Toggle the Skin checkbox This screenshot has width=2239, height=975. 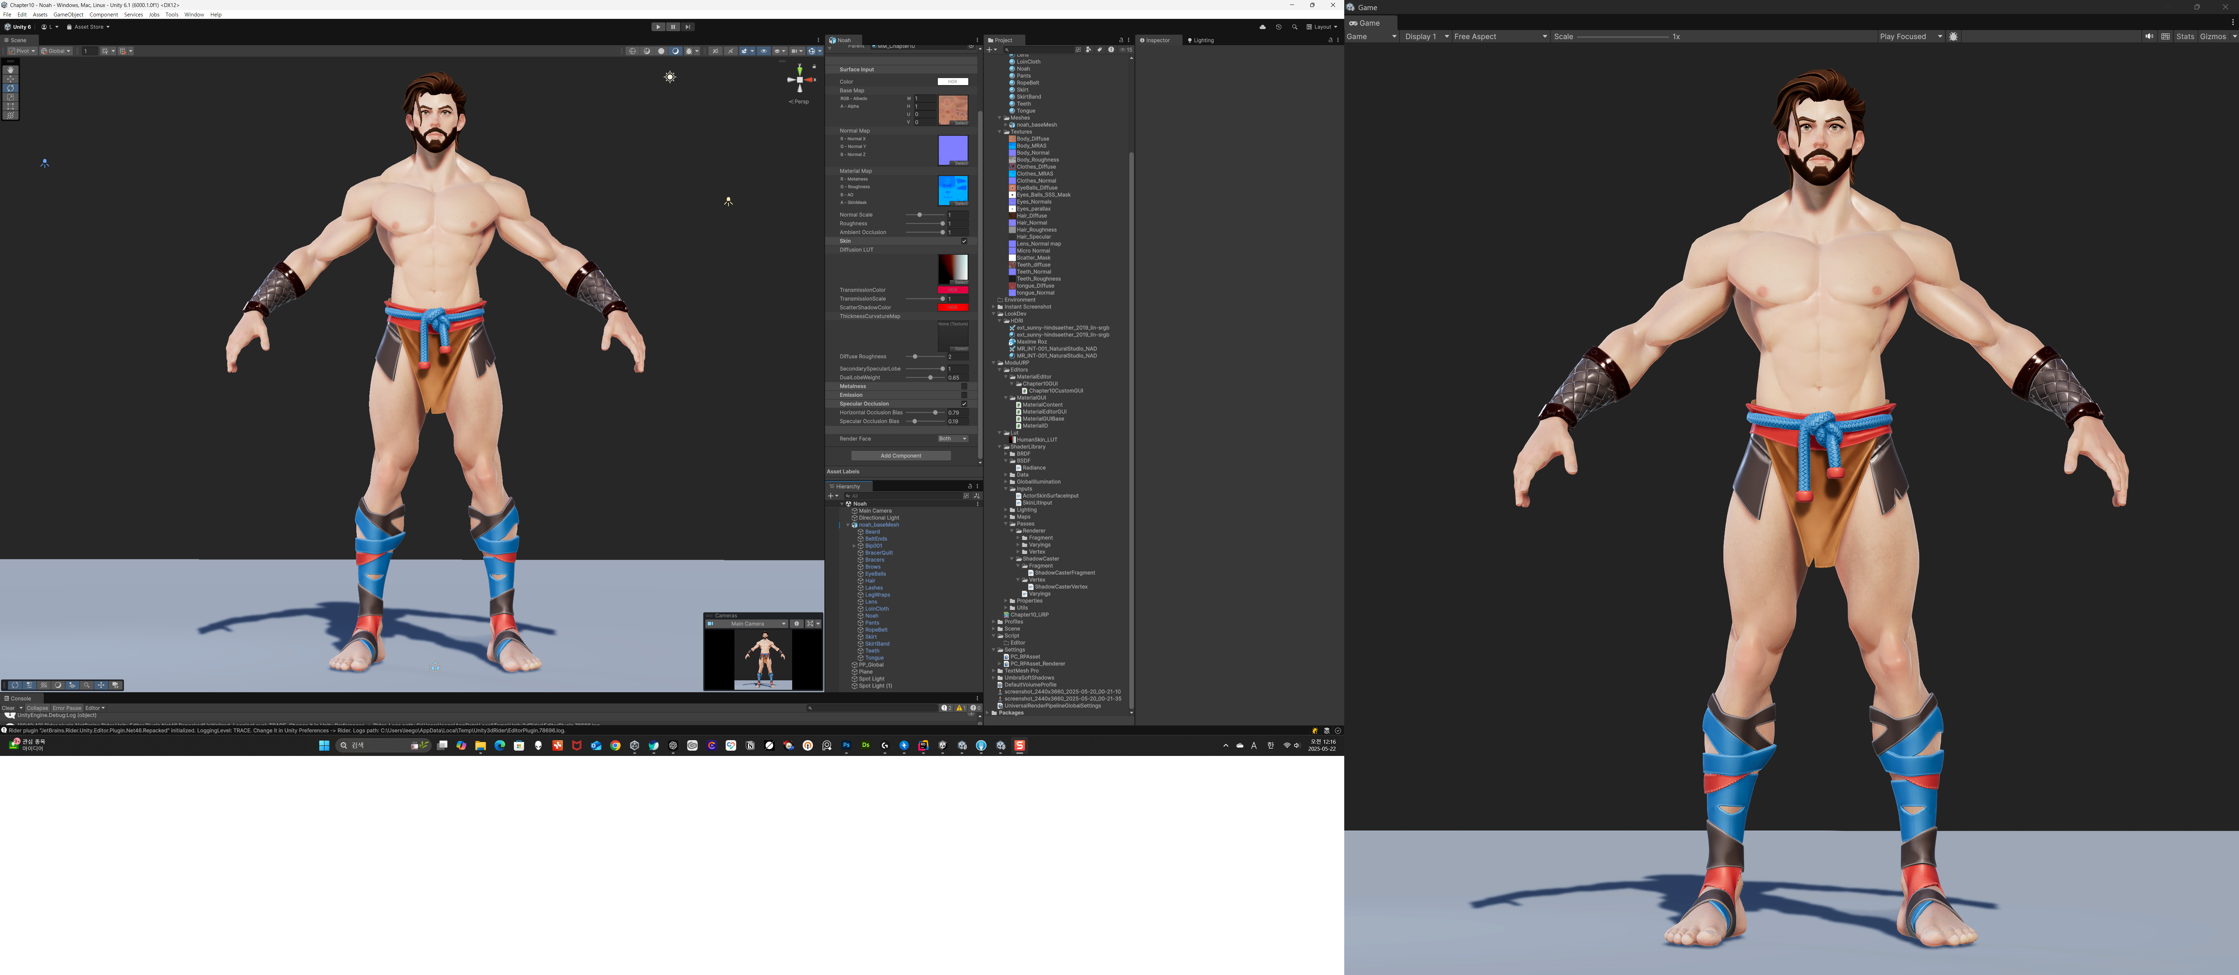point(964,241)
